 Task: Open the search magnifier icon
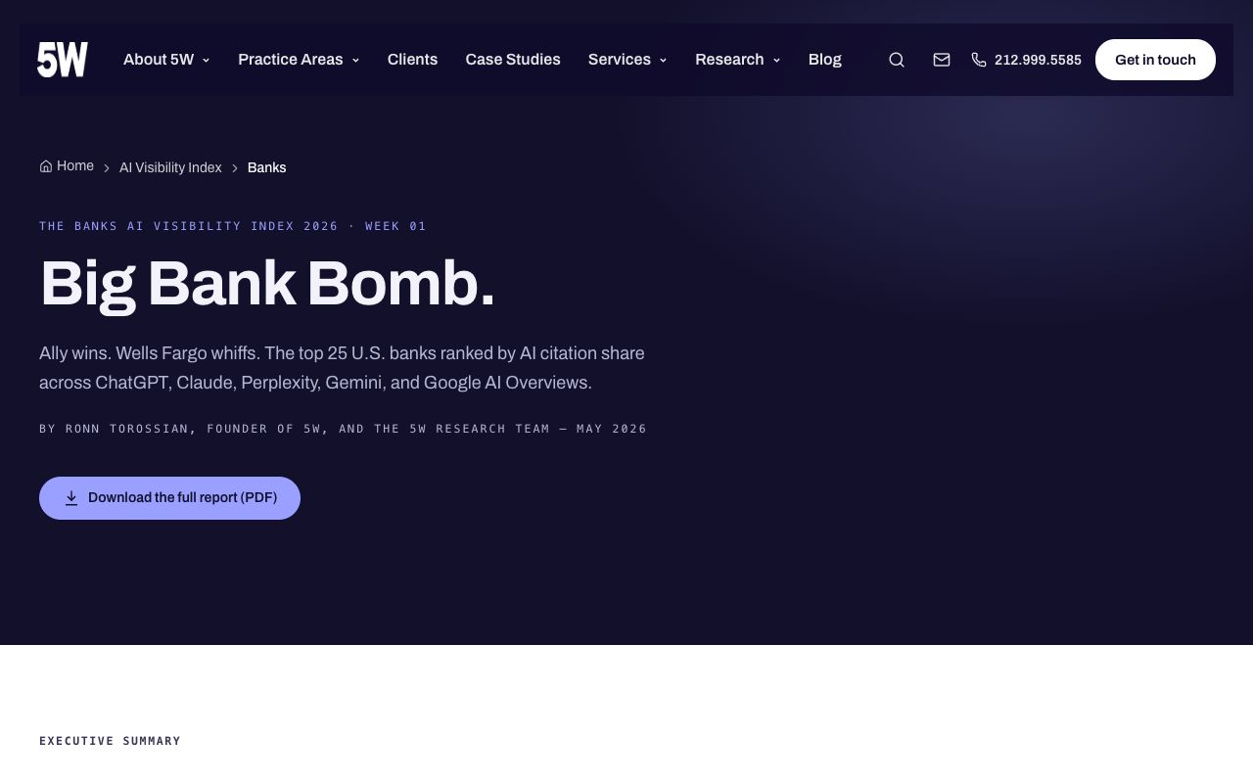[897, 60]
